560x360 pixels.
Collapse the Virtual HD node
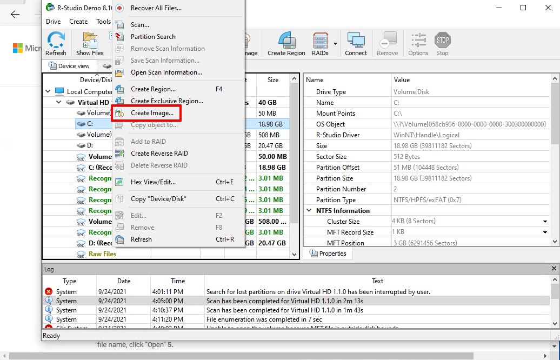click(58, 102)
